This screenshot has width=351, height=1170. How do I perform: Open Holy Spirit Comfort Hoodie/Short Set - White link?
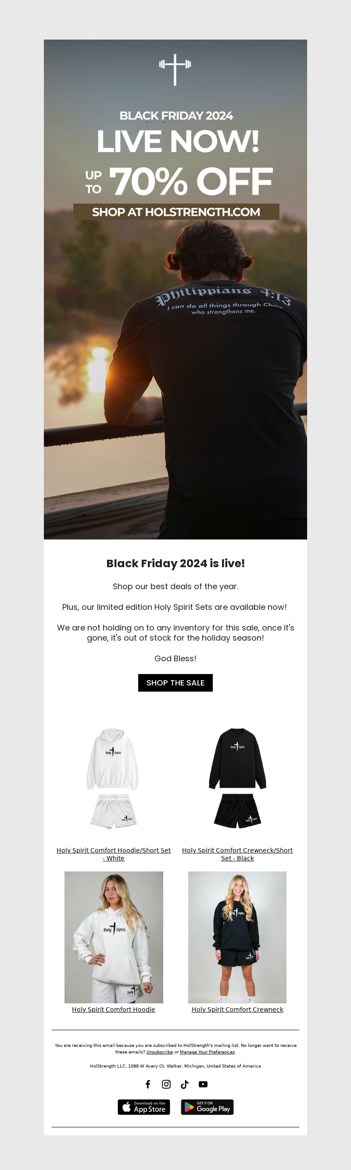pos(114,854)
